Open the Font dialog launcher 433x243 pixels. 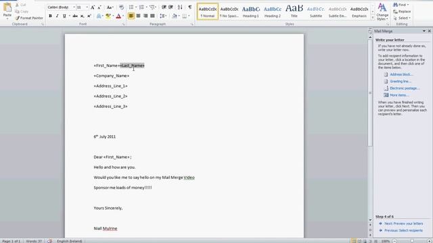[123, 24]
